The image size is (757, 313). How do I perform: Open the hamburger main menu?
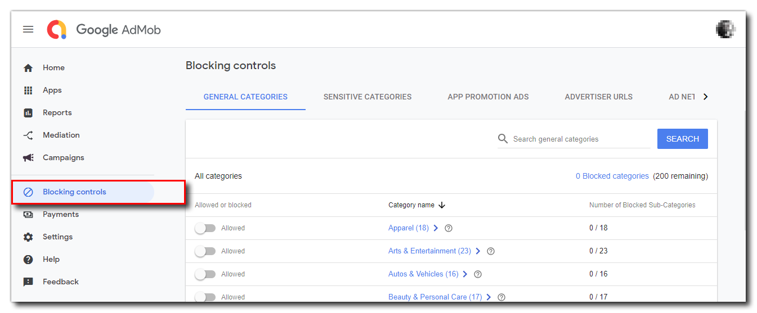coord(28,29)
